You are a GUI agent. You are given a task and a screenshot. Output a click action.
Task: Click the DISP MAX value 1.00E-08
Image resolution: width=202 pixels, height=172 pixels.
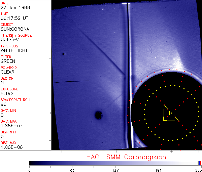[10, 147]
